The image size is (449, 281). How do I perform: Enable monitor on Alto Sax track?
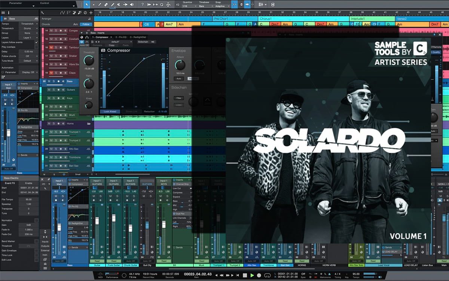[66, 149]
